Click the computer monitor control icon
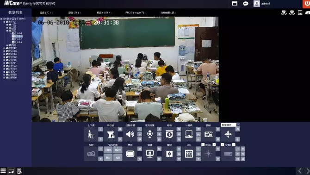 [189, 134]
